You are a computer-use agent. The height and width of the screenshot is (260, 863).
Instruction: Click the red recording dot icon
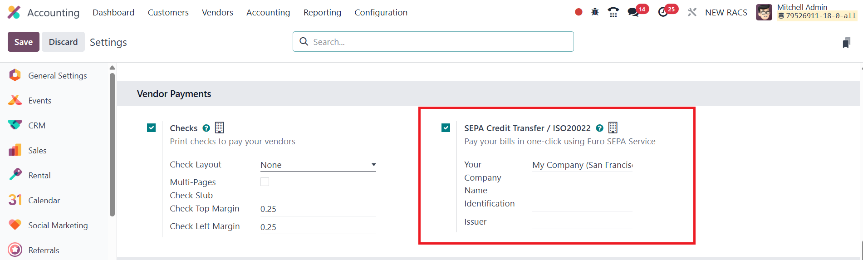tap(579, 12)
